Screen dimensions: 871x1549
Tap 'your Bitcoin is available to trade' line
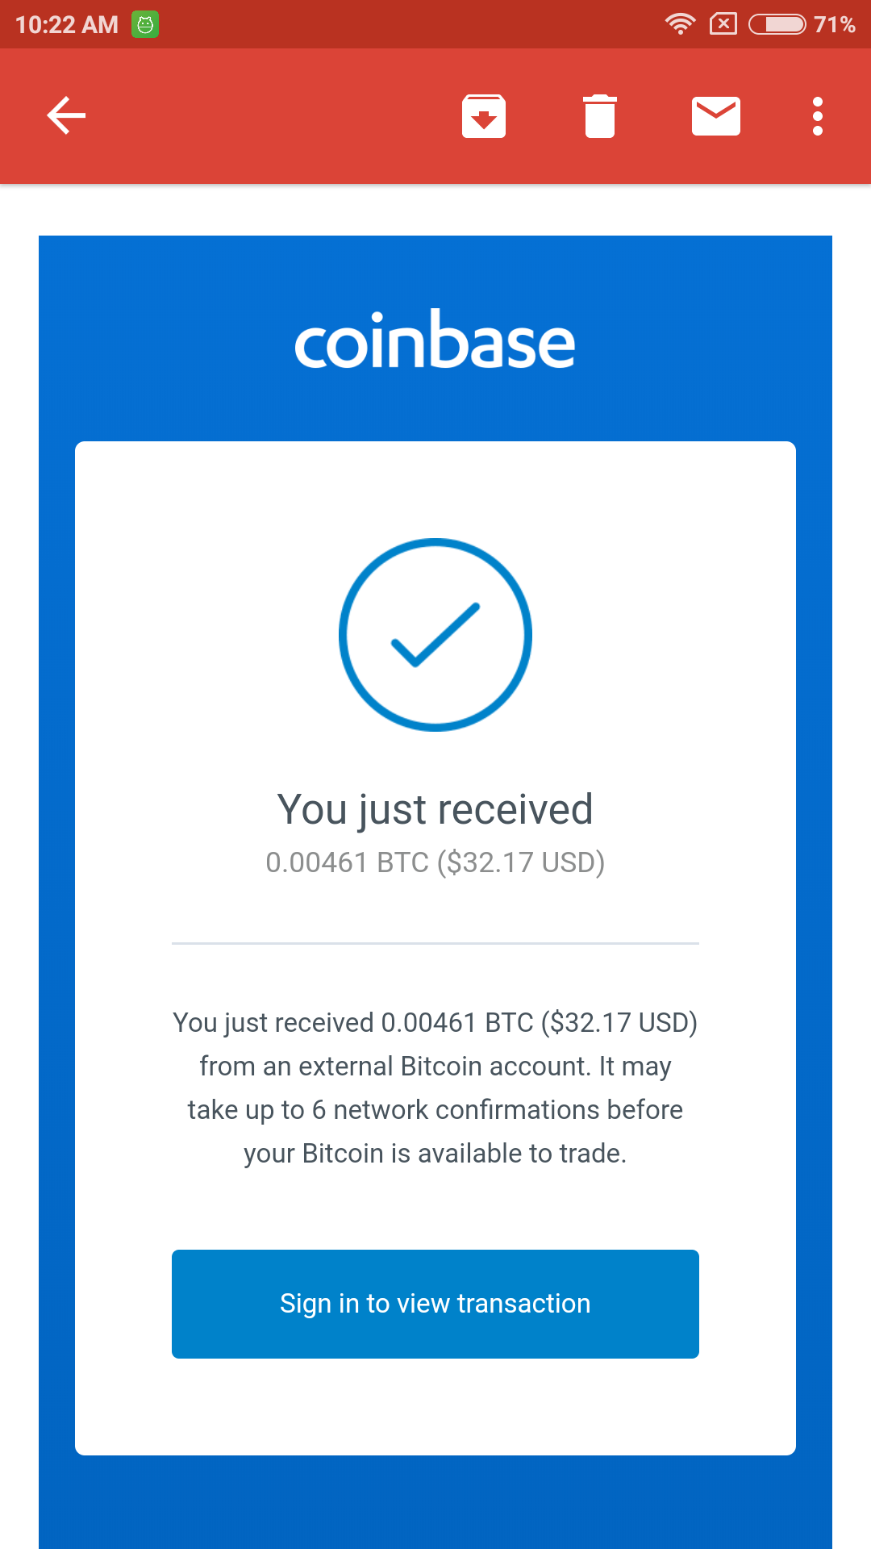(x=435, y=1154)
